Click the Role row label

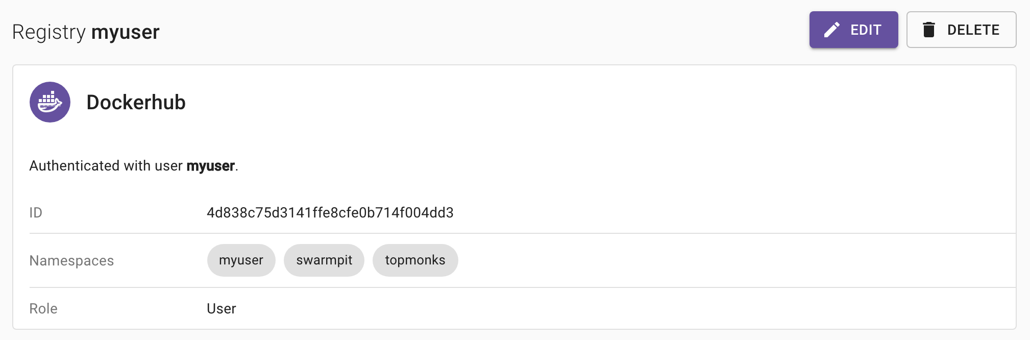43,308
